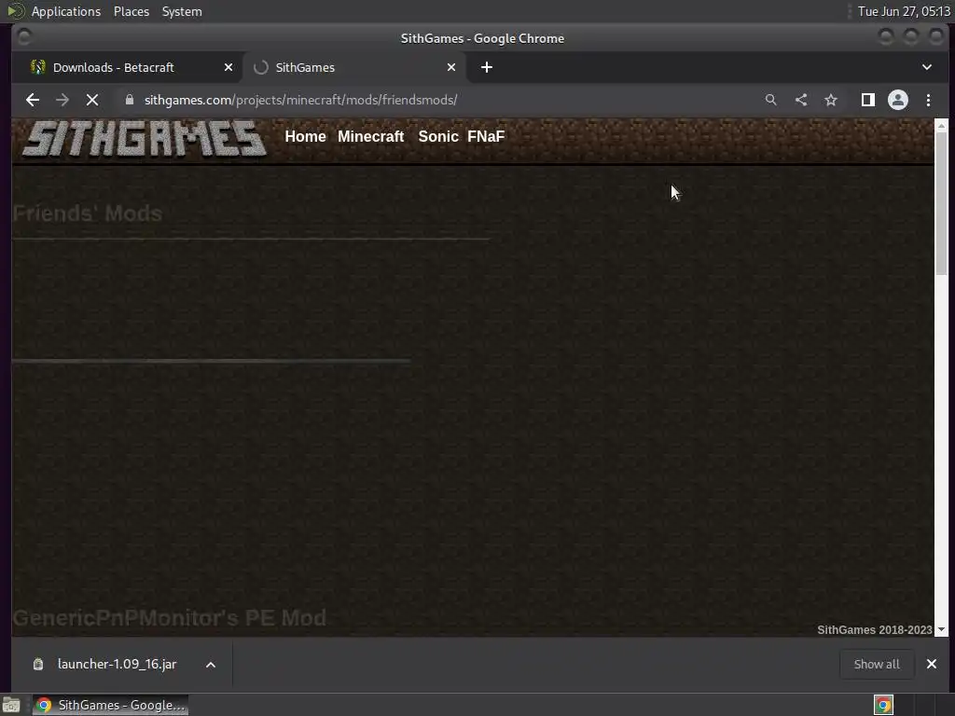Image resolution: width=955 pixels, height=716 pixels.
Task: Open the Home navigation link
Action: point(305,136)
